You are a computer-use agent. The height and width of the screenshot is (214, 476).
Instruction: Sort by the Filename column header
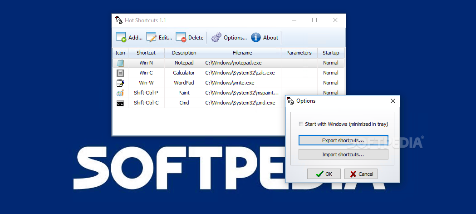243,53
